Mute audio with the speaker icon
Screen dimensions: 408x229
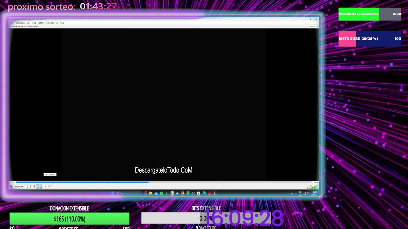pyautogui.click(x=308, y=188)
